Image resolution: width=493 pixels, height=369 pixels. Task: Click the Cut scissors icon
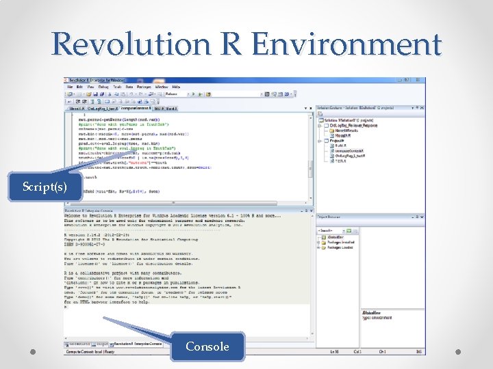tap(110, 94)
